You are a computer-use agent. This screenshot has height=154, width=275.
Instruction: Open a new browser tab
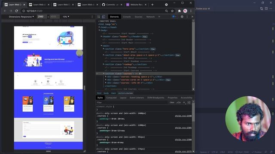point(152,5)
